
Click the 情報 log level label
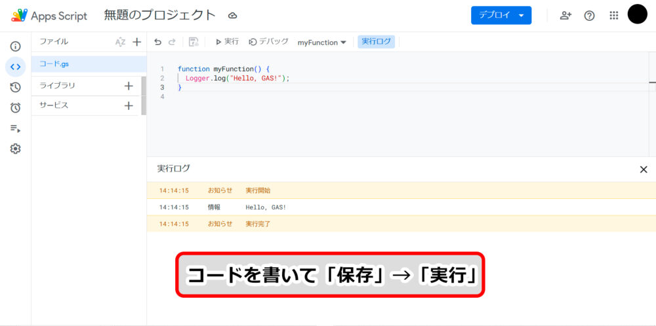tap(215, 207)
